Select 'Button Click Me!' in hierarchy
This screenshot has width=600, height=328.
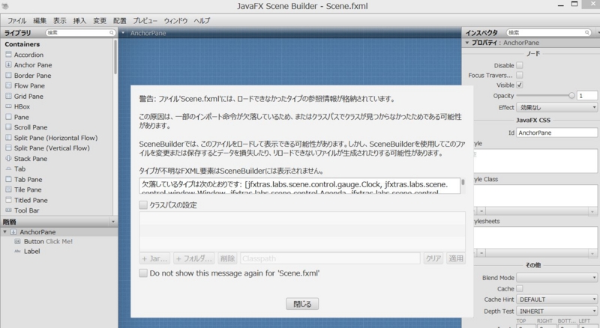48,242
